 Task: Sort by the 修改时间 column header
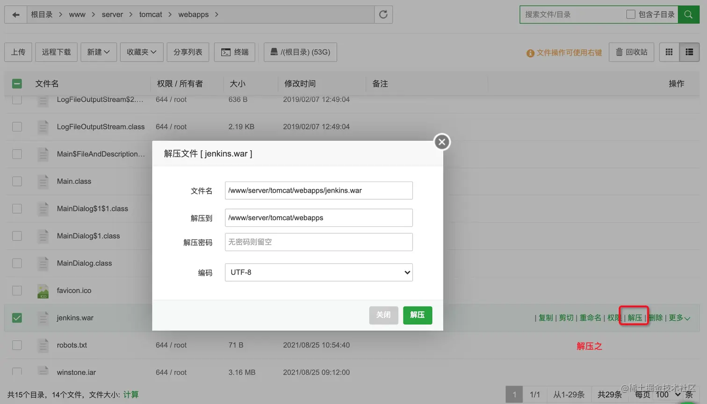(x=300, y=84)
